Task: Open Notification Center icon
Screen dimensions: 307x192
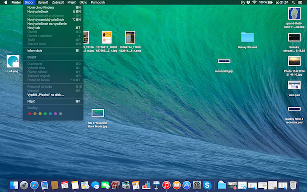Action: 301,2
